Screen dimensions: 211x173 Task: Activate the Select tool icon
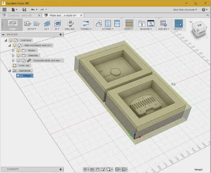point(179,23)
